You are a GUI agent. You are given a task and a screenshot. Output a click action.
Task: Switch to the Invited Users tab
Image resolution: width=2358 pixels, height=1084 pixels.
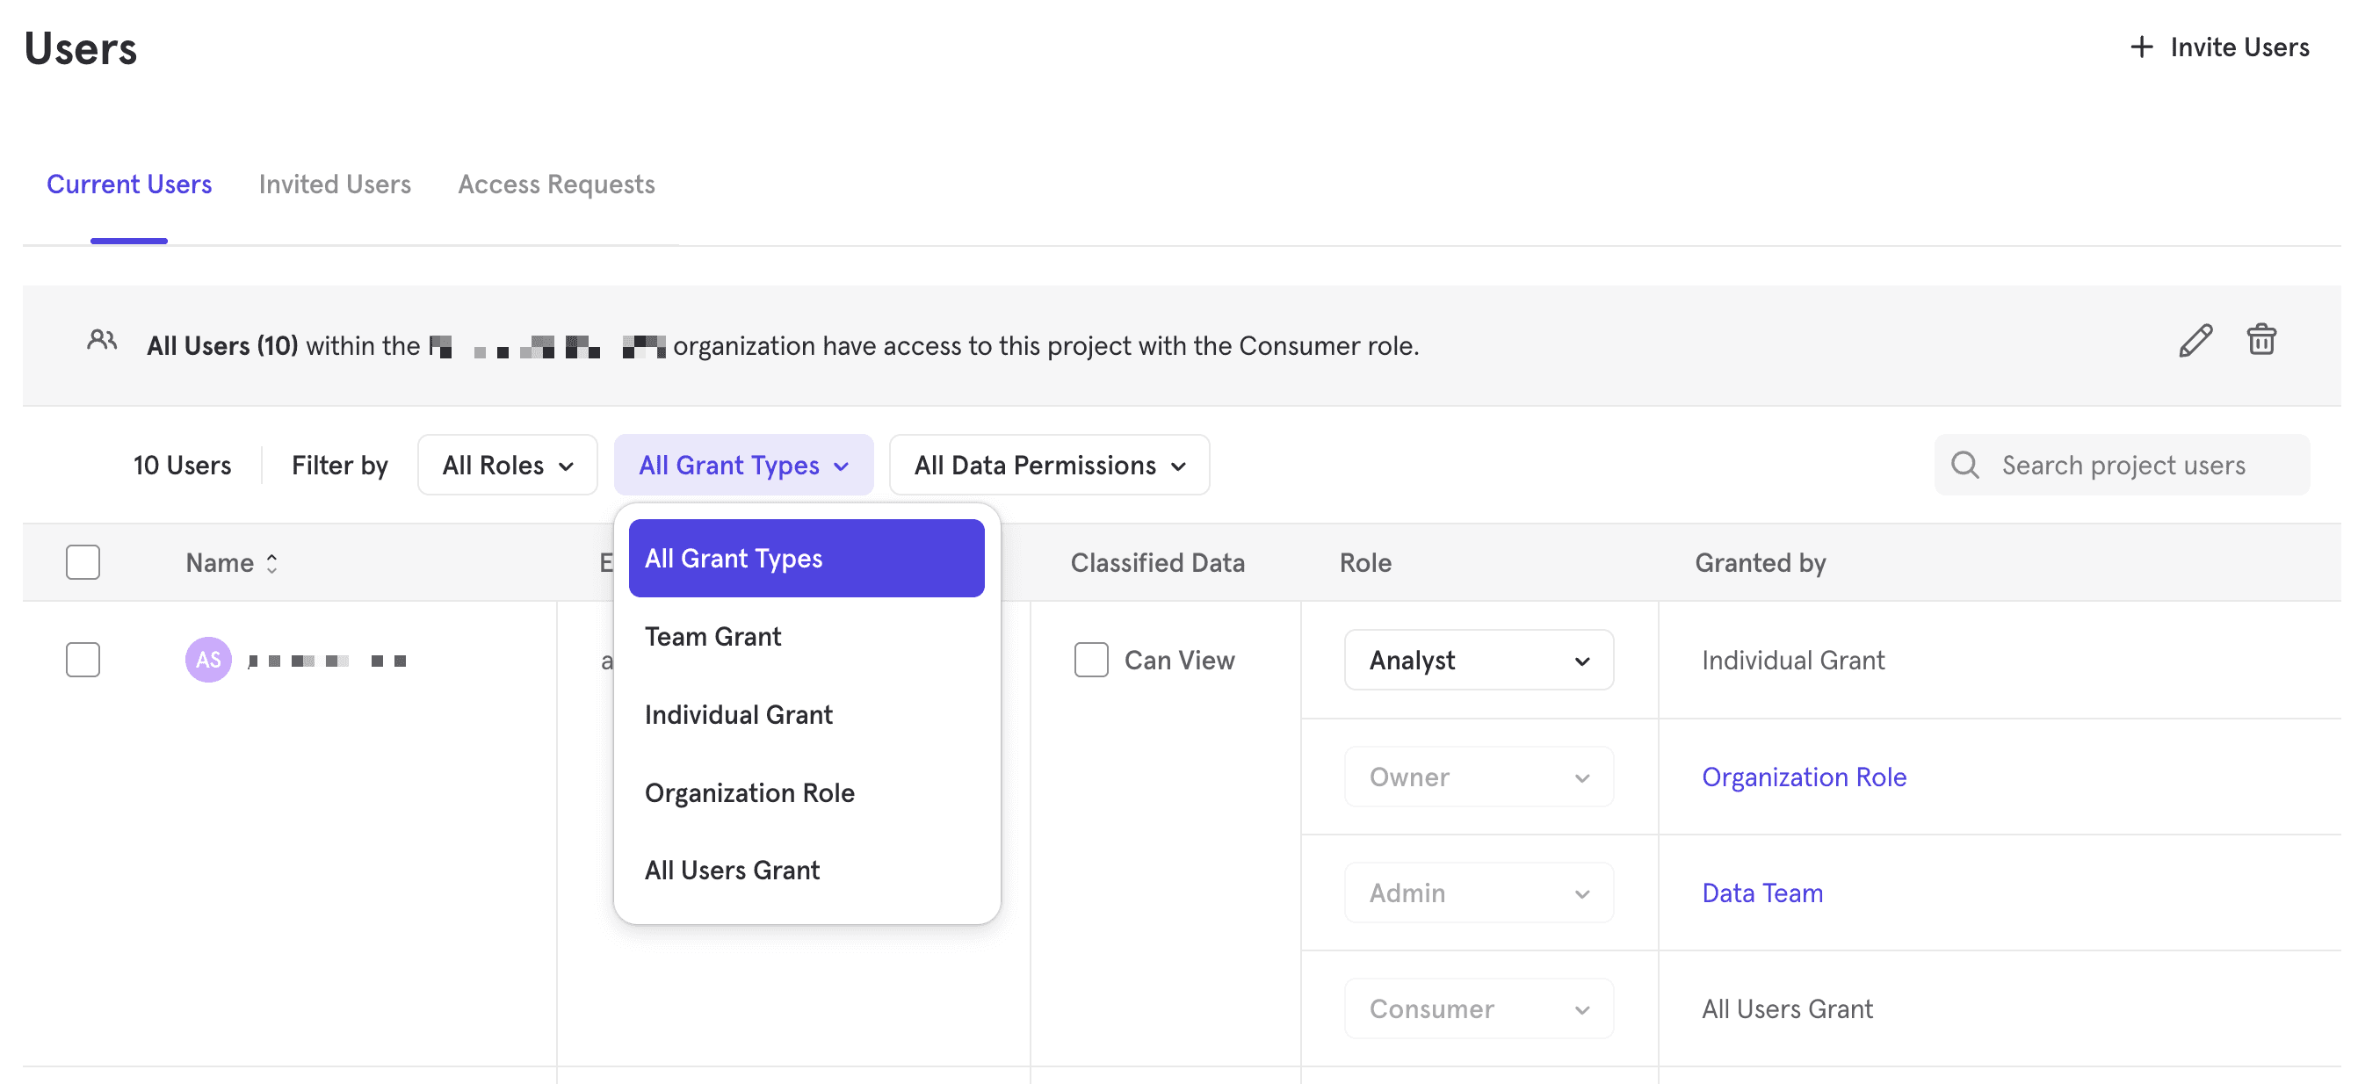[334, 184]
